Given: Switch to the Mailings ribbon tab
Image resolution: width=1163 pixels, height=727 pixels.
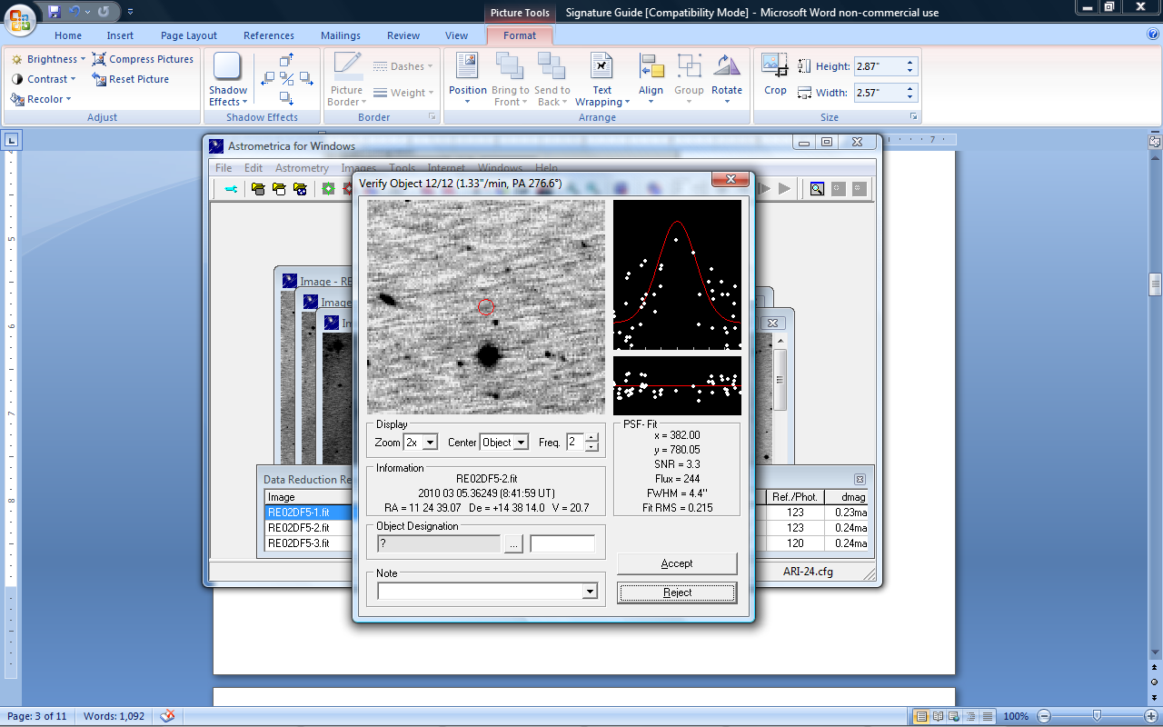Looking at the screenshot, I should [x=341, y=35].
